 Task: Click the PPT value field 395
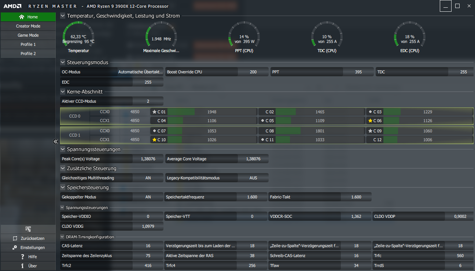358,72
